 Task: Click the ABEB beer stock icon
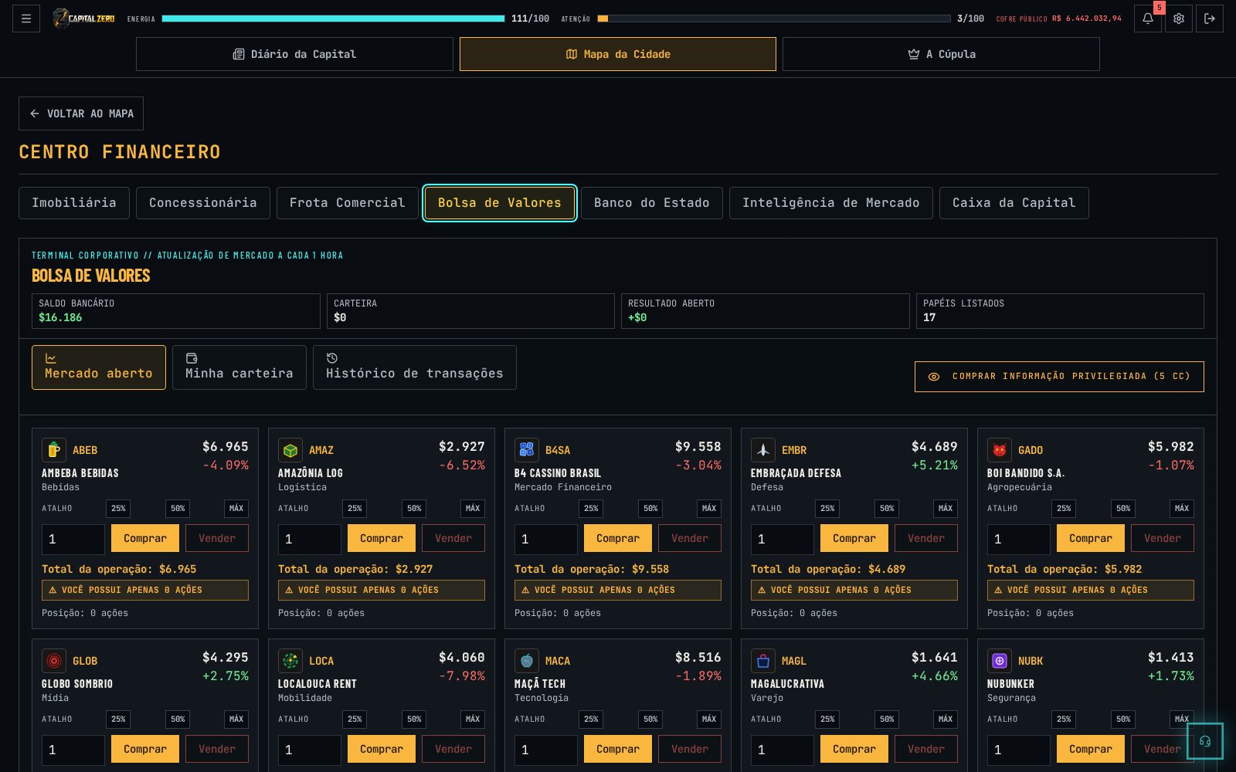[x=54, y=450]
